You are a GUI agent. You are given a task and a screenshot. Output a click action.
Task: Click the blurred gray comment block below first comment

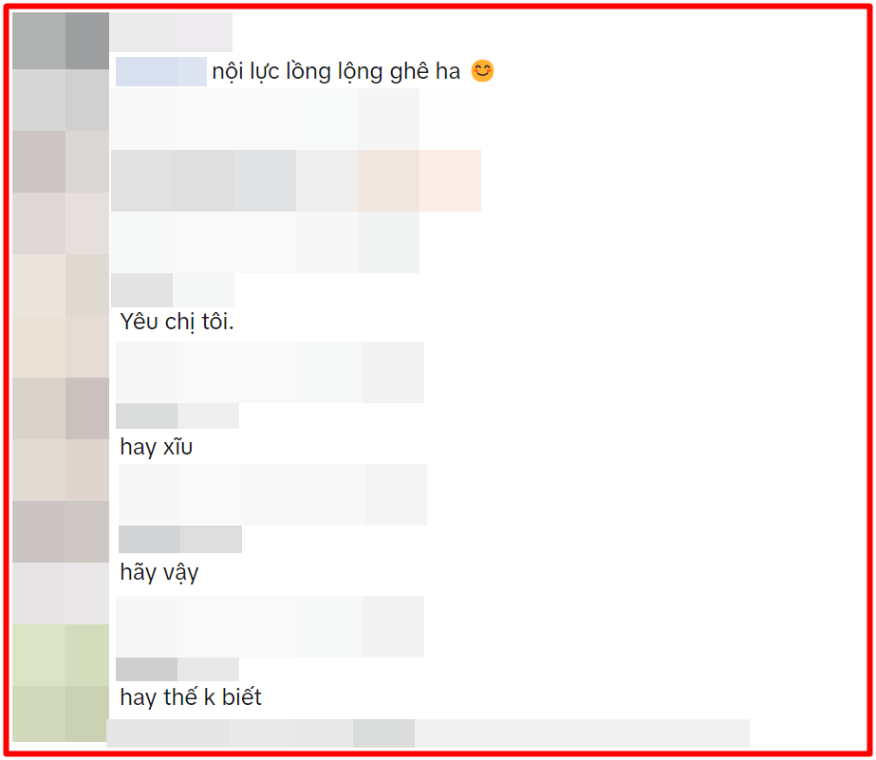[296, 180]
